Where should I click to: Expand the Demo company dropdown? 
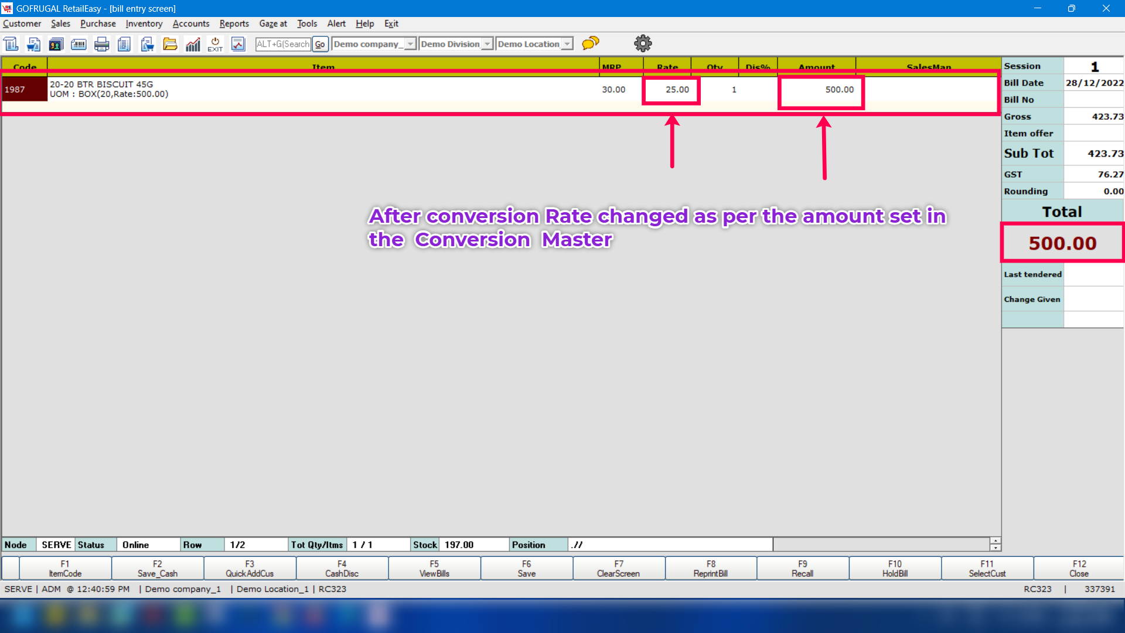410,44
